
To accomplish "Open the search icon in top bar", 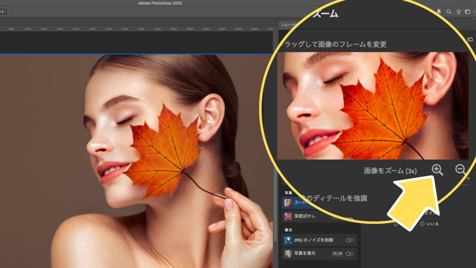I will click(x=449, y=12).
